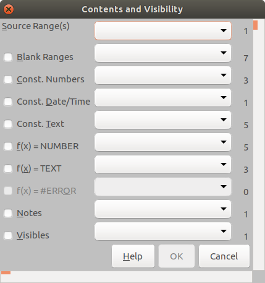This screenshot has width=265, height=283.
Task: Open the Const. Numbers dropdown arrow
Action: pyautogui.click(x=224, y=75)
